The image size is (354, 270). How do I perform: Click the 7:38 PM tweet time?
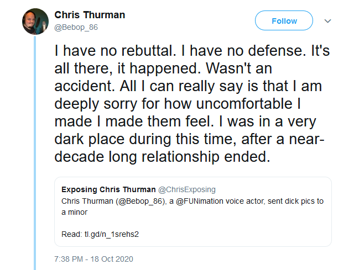pos(69,258)
